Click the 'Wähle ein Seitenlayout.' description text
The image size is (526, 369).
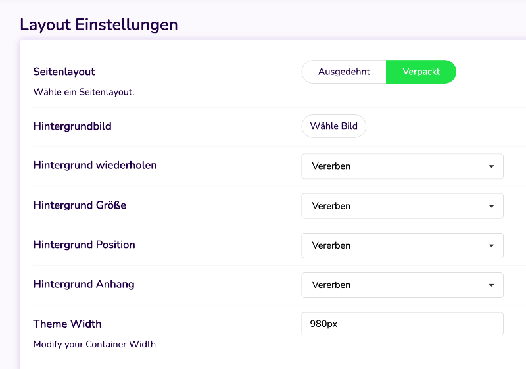coord(84,92)
